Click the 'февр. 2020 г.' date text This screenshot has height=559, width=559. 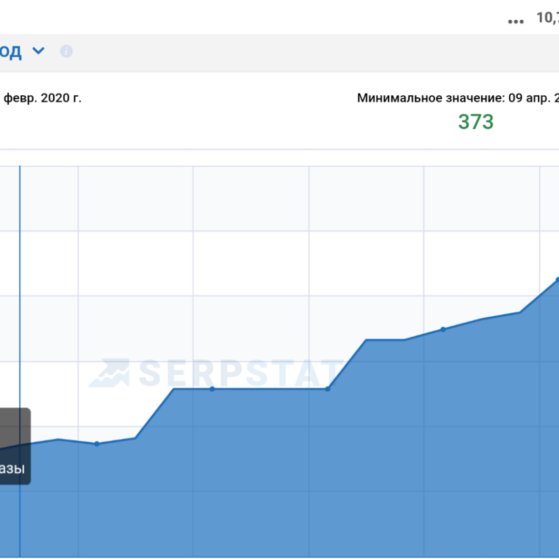coord(42,98)
